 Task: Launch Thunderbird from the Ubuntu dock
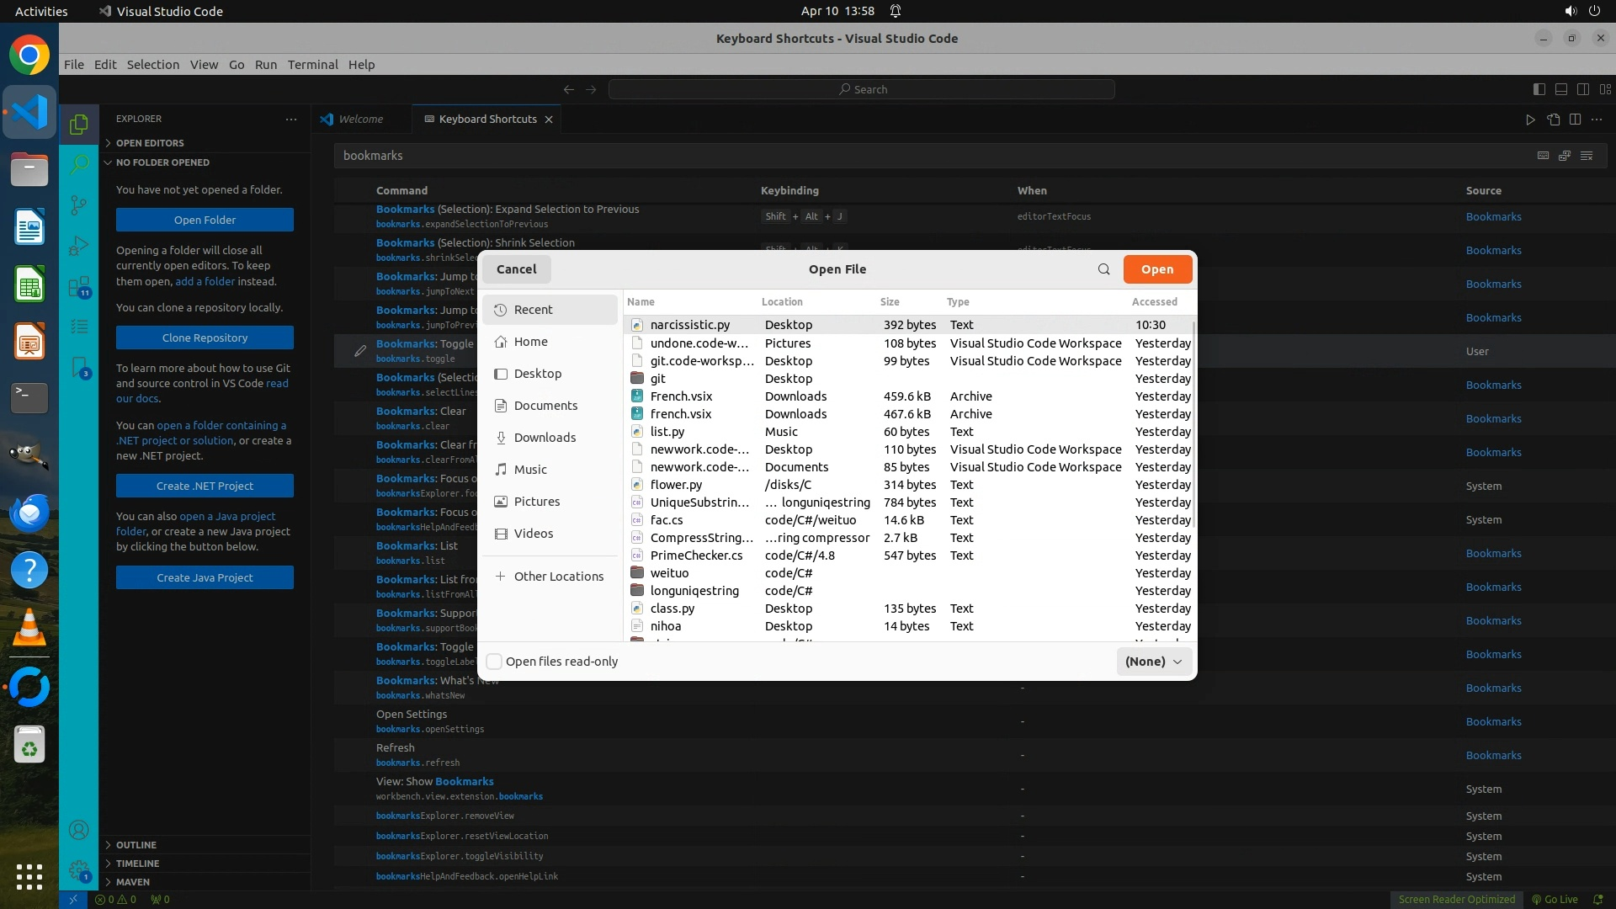pyautogui.click(x=29, y=513)
